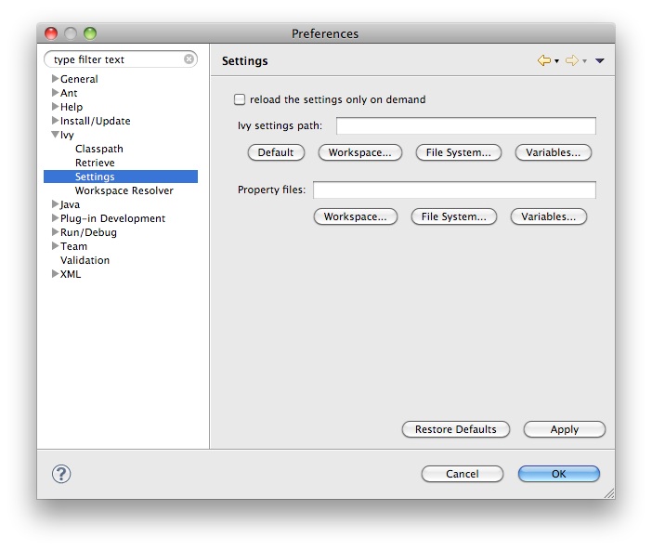The height and width of the screenshot is (550, 652).
Task: Expand the Plug-in Development node
Action: 56,218
